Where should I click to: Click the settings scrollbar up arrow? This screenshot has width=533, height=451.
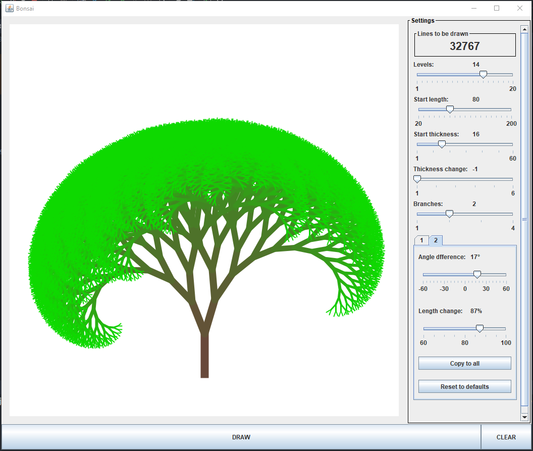[524, 29]
